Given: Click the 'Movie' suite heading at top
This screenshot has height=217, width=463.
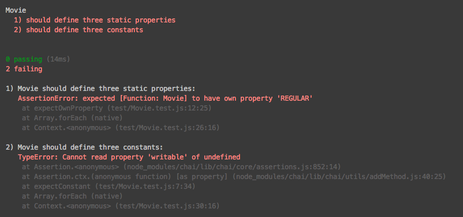Looking at the screenshot, I should click(x=16, y=10).
